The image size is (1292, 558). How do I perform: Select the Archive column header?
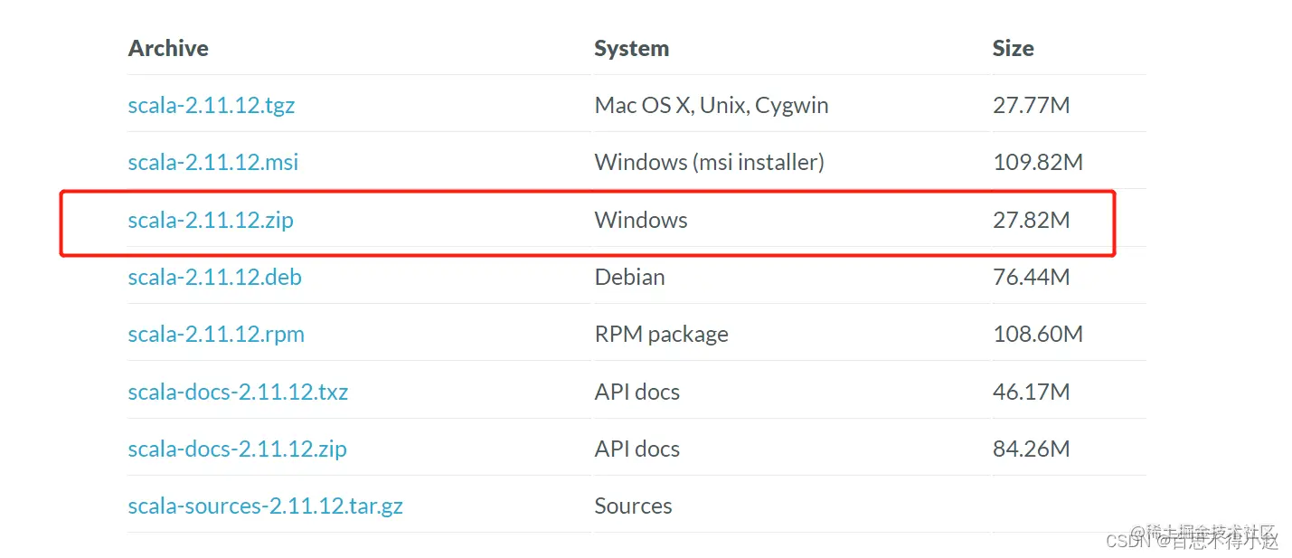168,48
